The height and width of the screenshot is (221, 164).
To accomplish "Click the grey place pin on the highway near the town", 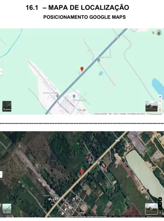I will (x=57, y=96).
